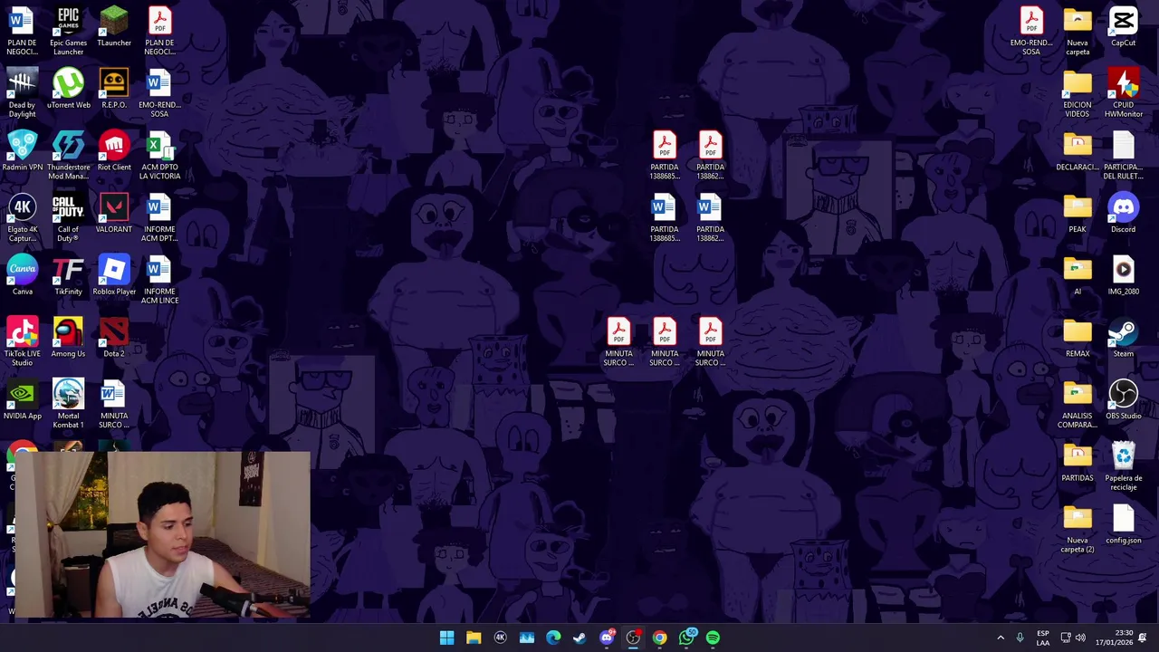
Task: Open ANALISIS COMPARA folder
Action: pyautogui.click(x=1078, y=404)
